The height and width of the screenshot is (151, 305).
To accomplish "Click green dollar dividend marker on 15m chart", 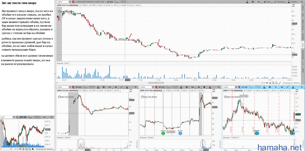I will 163,133.
